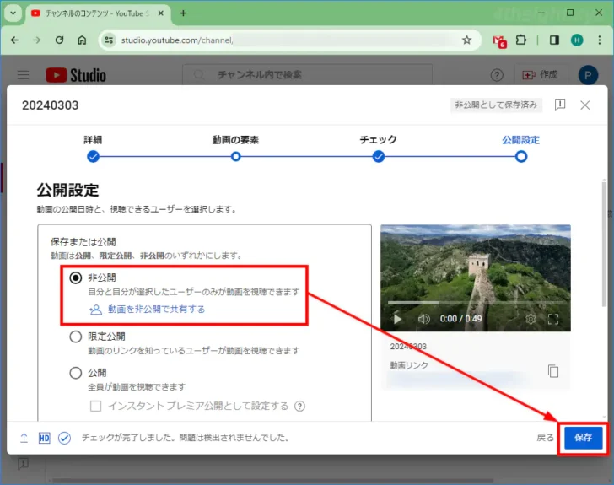This screenshot has height=485, width=614.
Task: Select the 限定公開 radio button
Action: click(76, 337)
